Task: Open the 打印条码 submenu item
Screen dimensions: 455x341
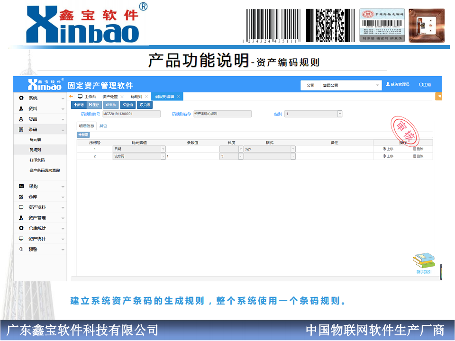Action: 37,160
